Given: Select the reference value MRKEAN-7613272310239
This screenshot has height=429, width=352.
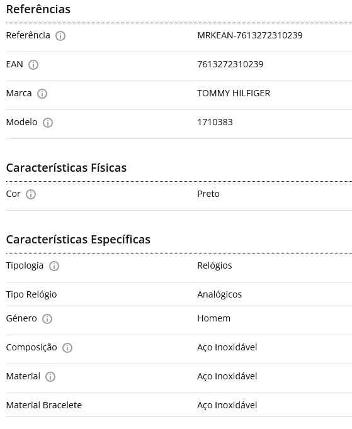Looking at the screenshot, I should point(250,35).
